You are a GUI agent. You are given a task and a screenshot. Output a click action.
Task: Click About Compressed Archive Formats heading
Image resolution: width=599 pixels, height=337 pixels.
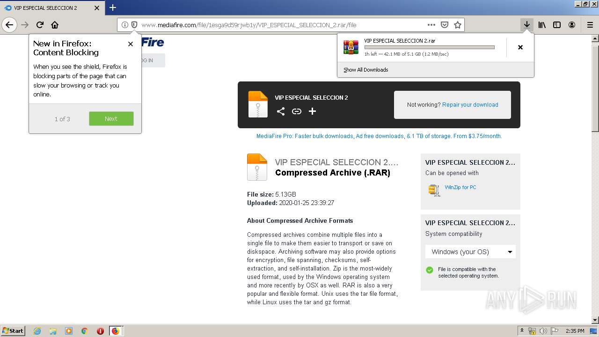point(300,220)
